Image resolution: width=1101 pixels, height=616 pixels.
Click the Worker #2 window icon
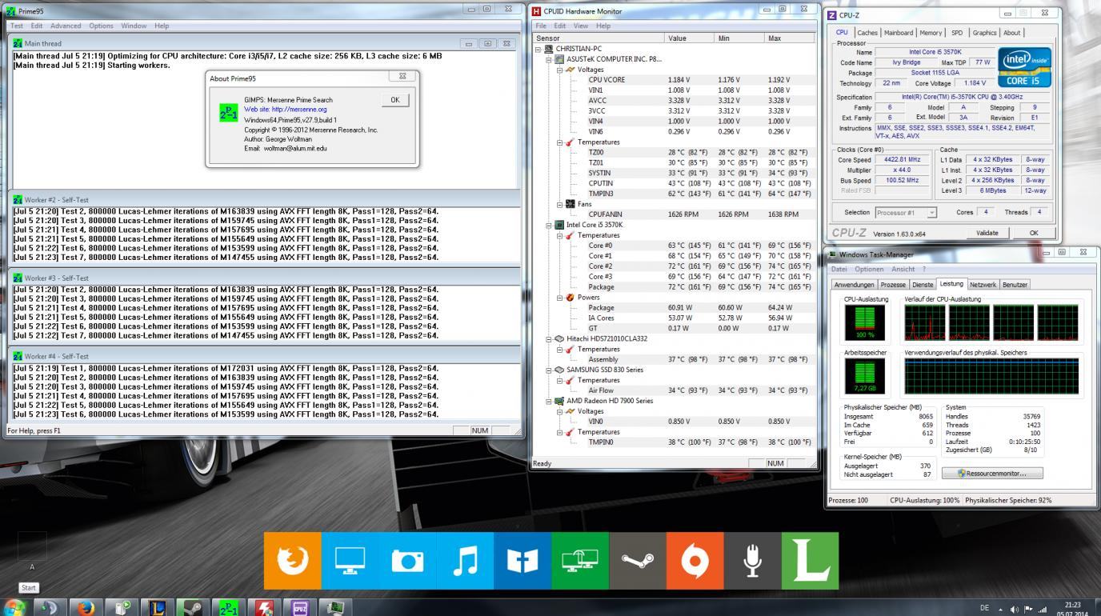click(18, 200)
